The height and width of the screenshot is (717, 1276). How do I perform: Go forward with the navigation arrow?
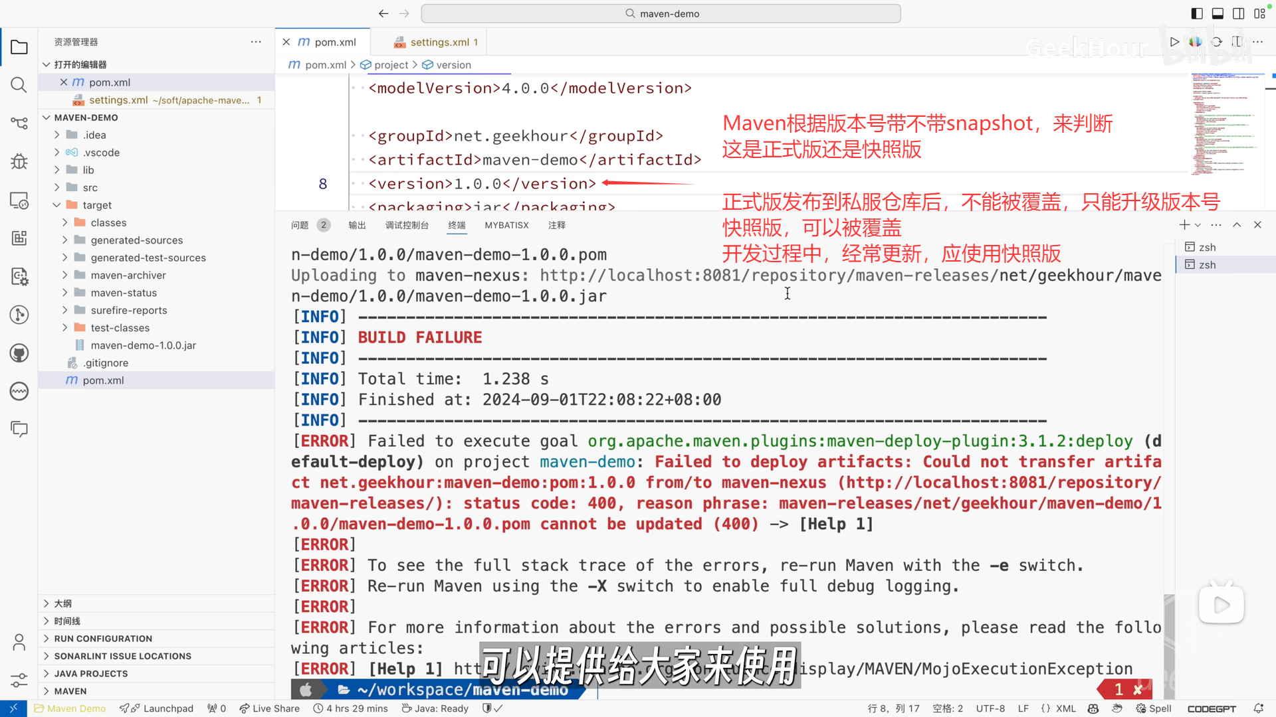[404, 13]
